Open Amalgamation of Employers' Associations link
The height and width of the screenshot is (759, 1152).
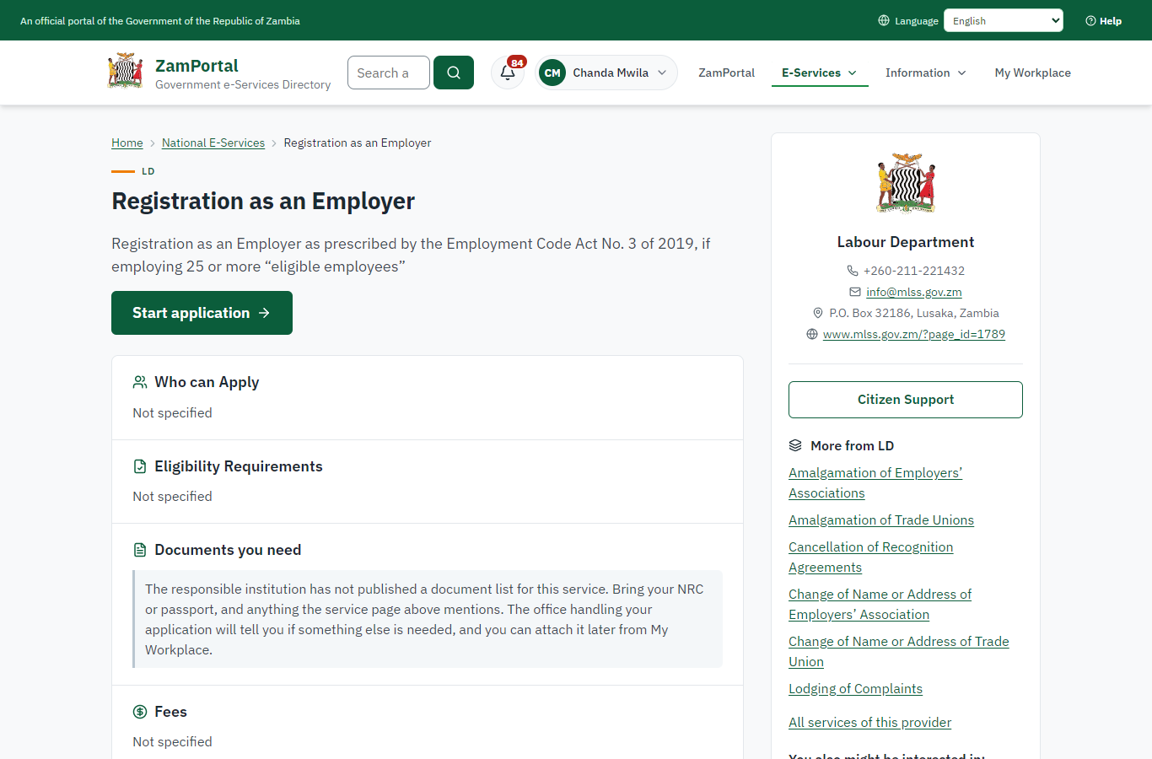pyautogui.click(x=875, y=483)
